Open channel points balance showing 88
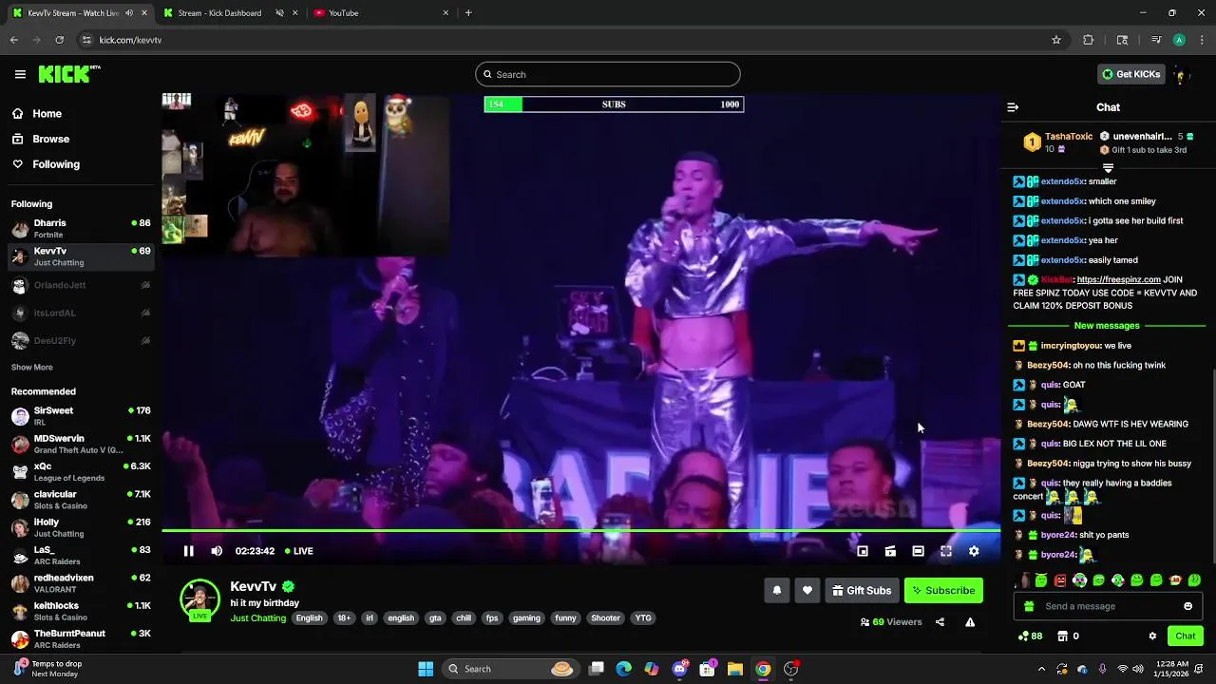Screen dimensions: 1216x684 [1030, 636]
